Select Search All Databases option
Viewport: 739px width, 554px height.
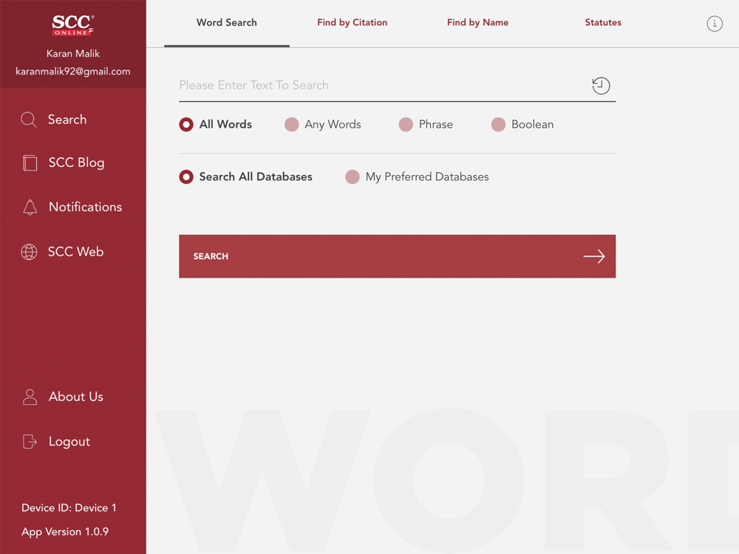pos(245,177)
